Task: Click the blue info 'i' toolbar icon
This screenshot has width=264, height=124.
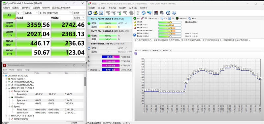Action: (174, 13)
